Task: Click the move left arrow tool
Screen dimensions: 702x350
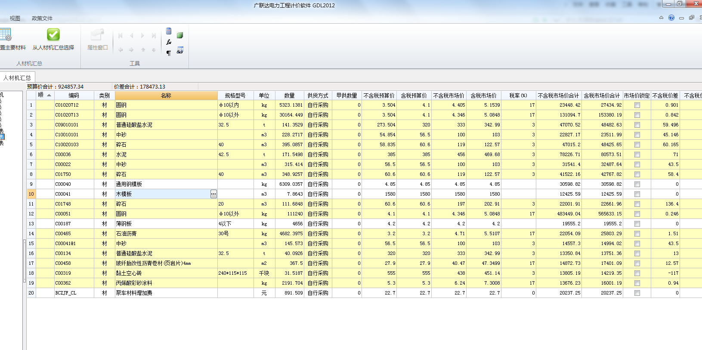Action: 121,50
